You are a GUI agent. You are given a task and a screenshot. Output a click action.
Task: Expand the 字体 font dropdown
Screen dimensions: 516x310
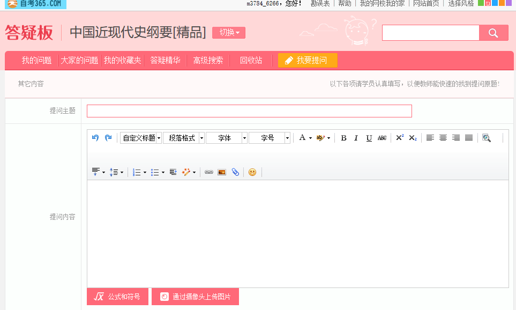(227, 138)
